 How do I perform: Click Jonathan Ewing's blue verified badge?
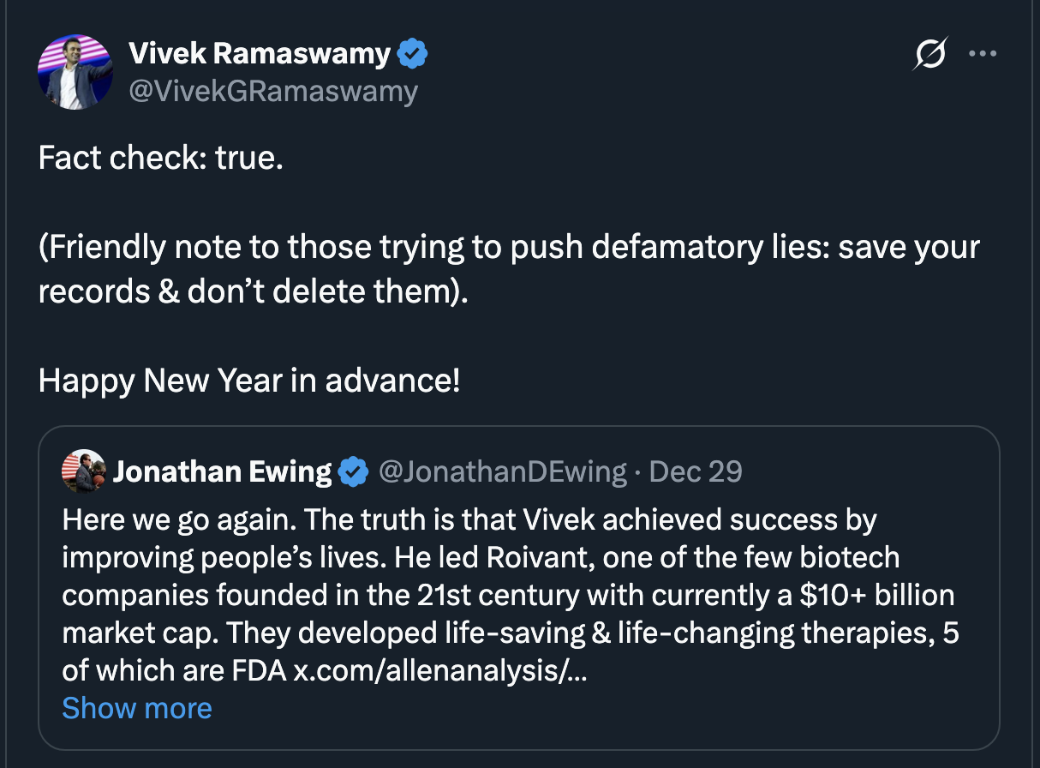[x=352, y=471]
